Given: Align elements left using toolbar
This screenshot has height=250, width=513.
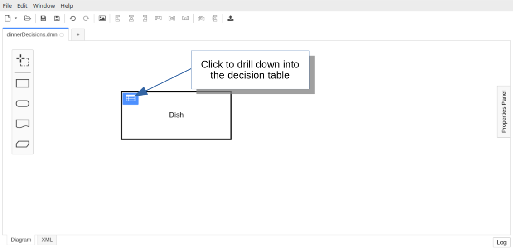Looking at the screenshot, I should click(117, 19).
